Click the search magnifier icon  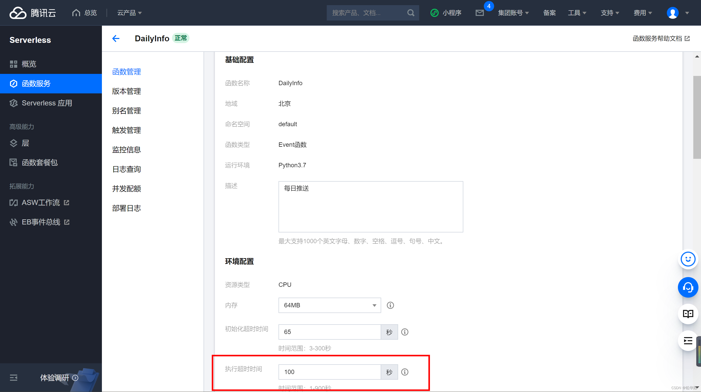(x=411, y=13)
